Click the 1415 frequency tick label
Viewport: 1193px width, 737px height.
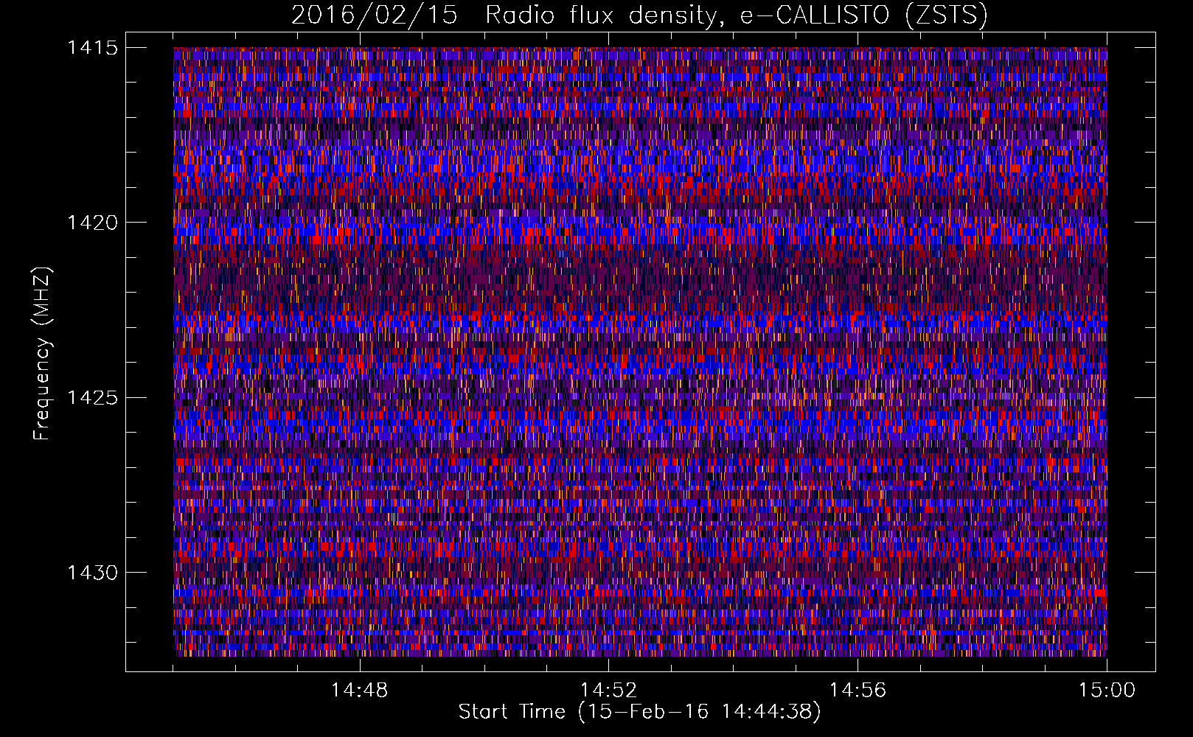92,48
